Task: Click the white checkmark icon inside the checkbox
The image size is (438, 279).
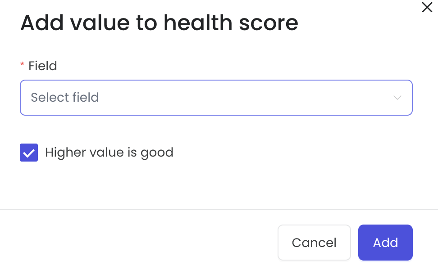Action: click(29, 153)
